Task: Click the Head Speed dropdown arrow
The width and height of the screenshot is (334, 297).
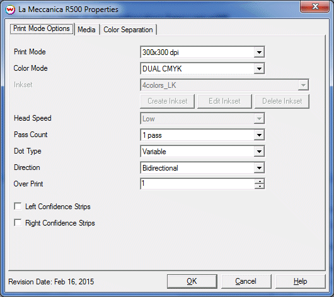Action: pos(259,119)
